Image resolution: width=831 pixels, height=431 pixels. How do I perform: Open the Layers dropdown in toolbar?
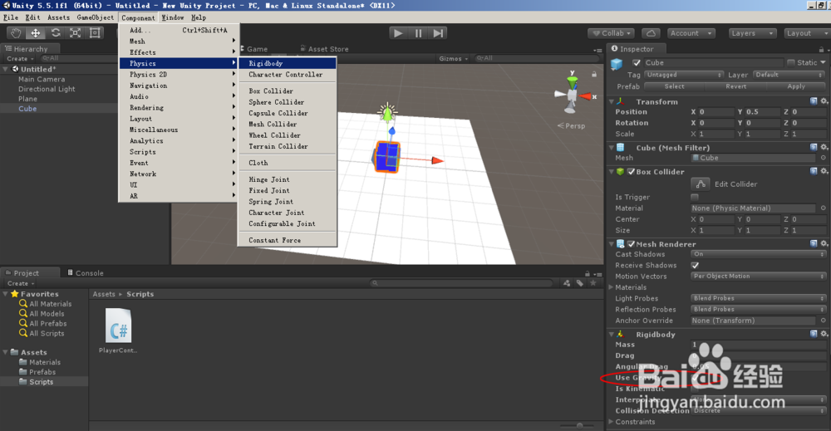[x=752, y=33]
